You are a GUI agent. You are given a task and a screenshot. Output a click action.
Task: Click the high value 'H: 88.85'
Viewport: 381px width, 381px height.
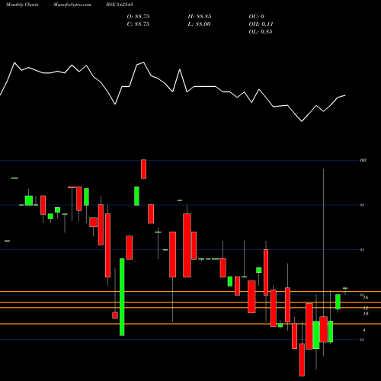pyautogui.click(x=200, y=17)
